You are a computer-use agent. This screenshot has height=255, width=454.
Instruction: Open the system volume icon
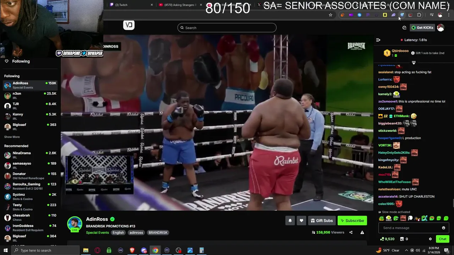click(417, 250)
